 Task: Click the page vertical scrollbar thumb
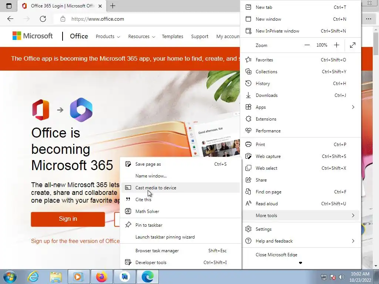pos(376,44)
